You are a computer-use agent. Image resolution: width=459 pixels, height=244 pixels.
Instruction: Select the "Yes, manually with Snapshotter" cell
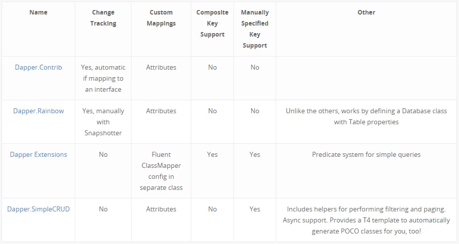coord(103,122)
